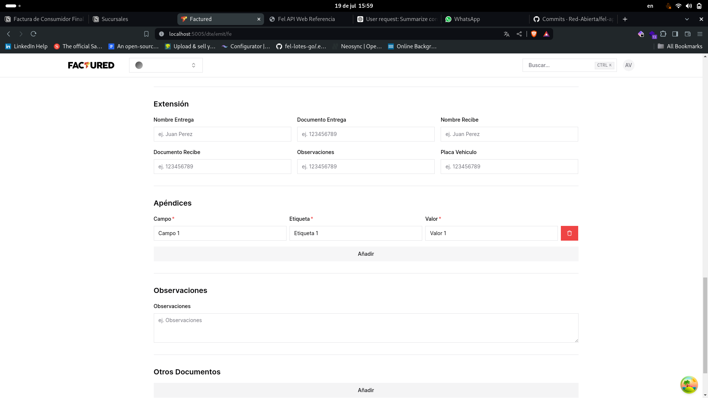Click the Brave Shields lion icon
This screenshot has height=398, width=708.
click(x=534, y=34)
